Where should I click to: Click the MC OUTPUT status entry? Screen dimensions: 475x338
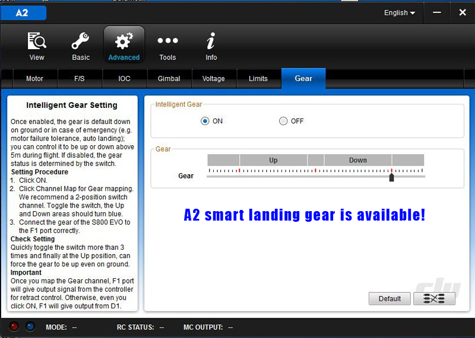pos(208,327)
